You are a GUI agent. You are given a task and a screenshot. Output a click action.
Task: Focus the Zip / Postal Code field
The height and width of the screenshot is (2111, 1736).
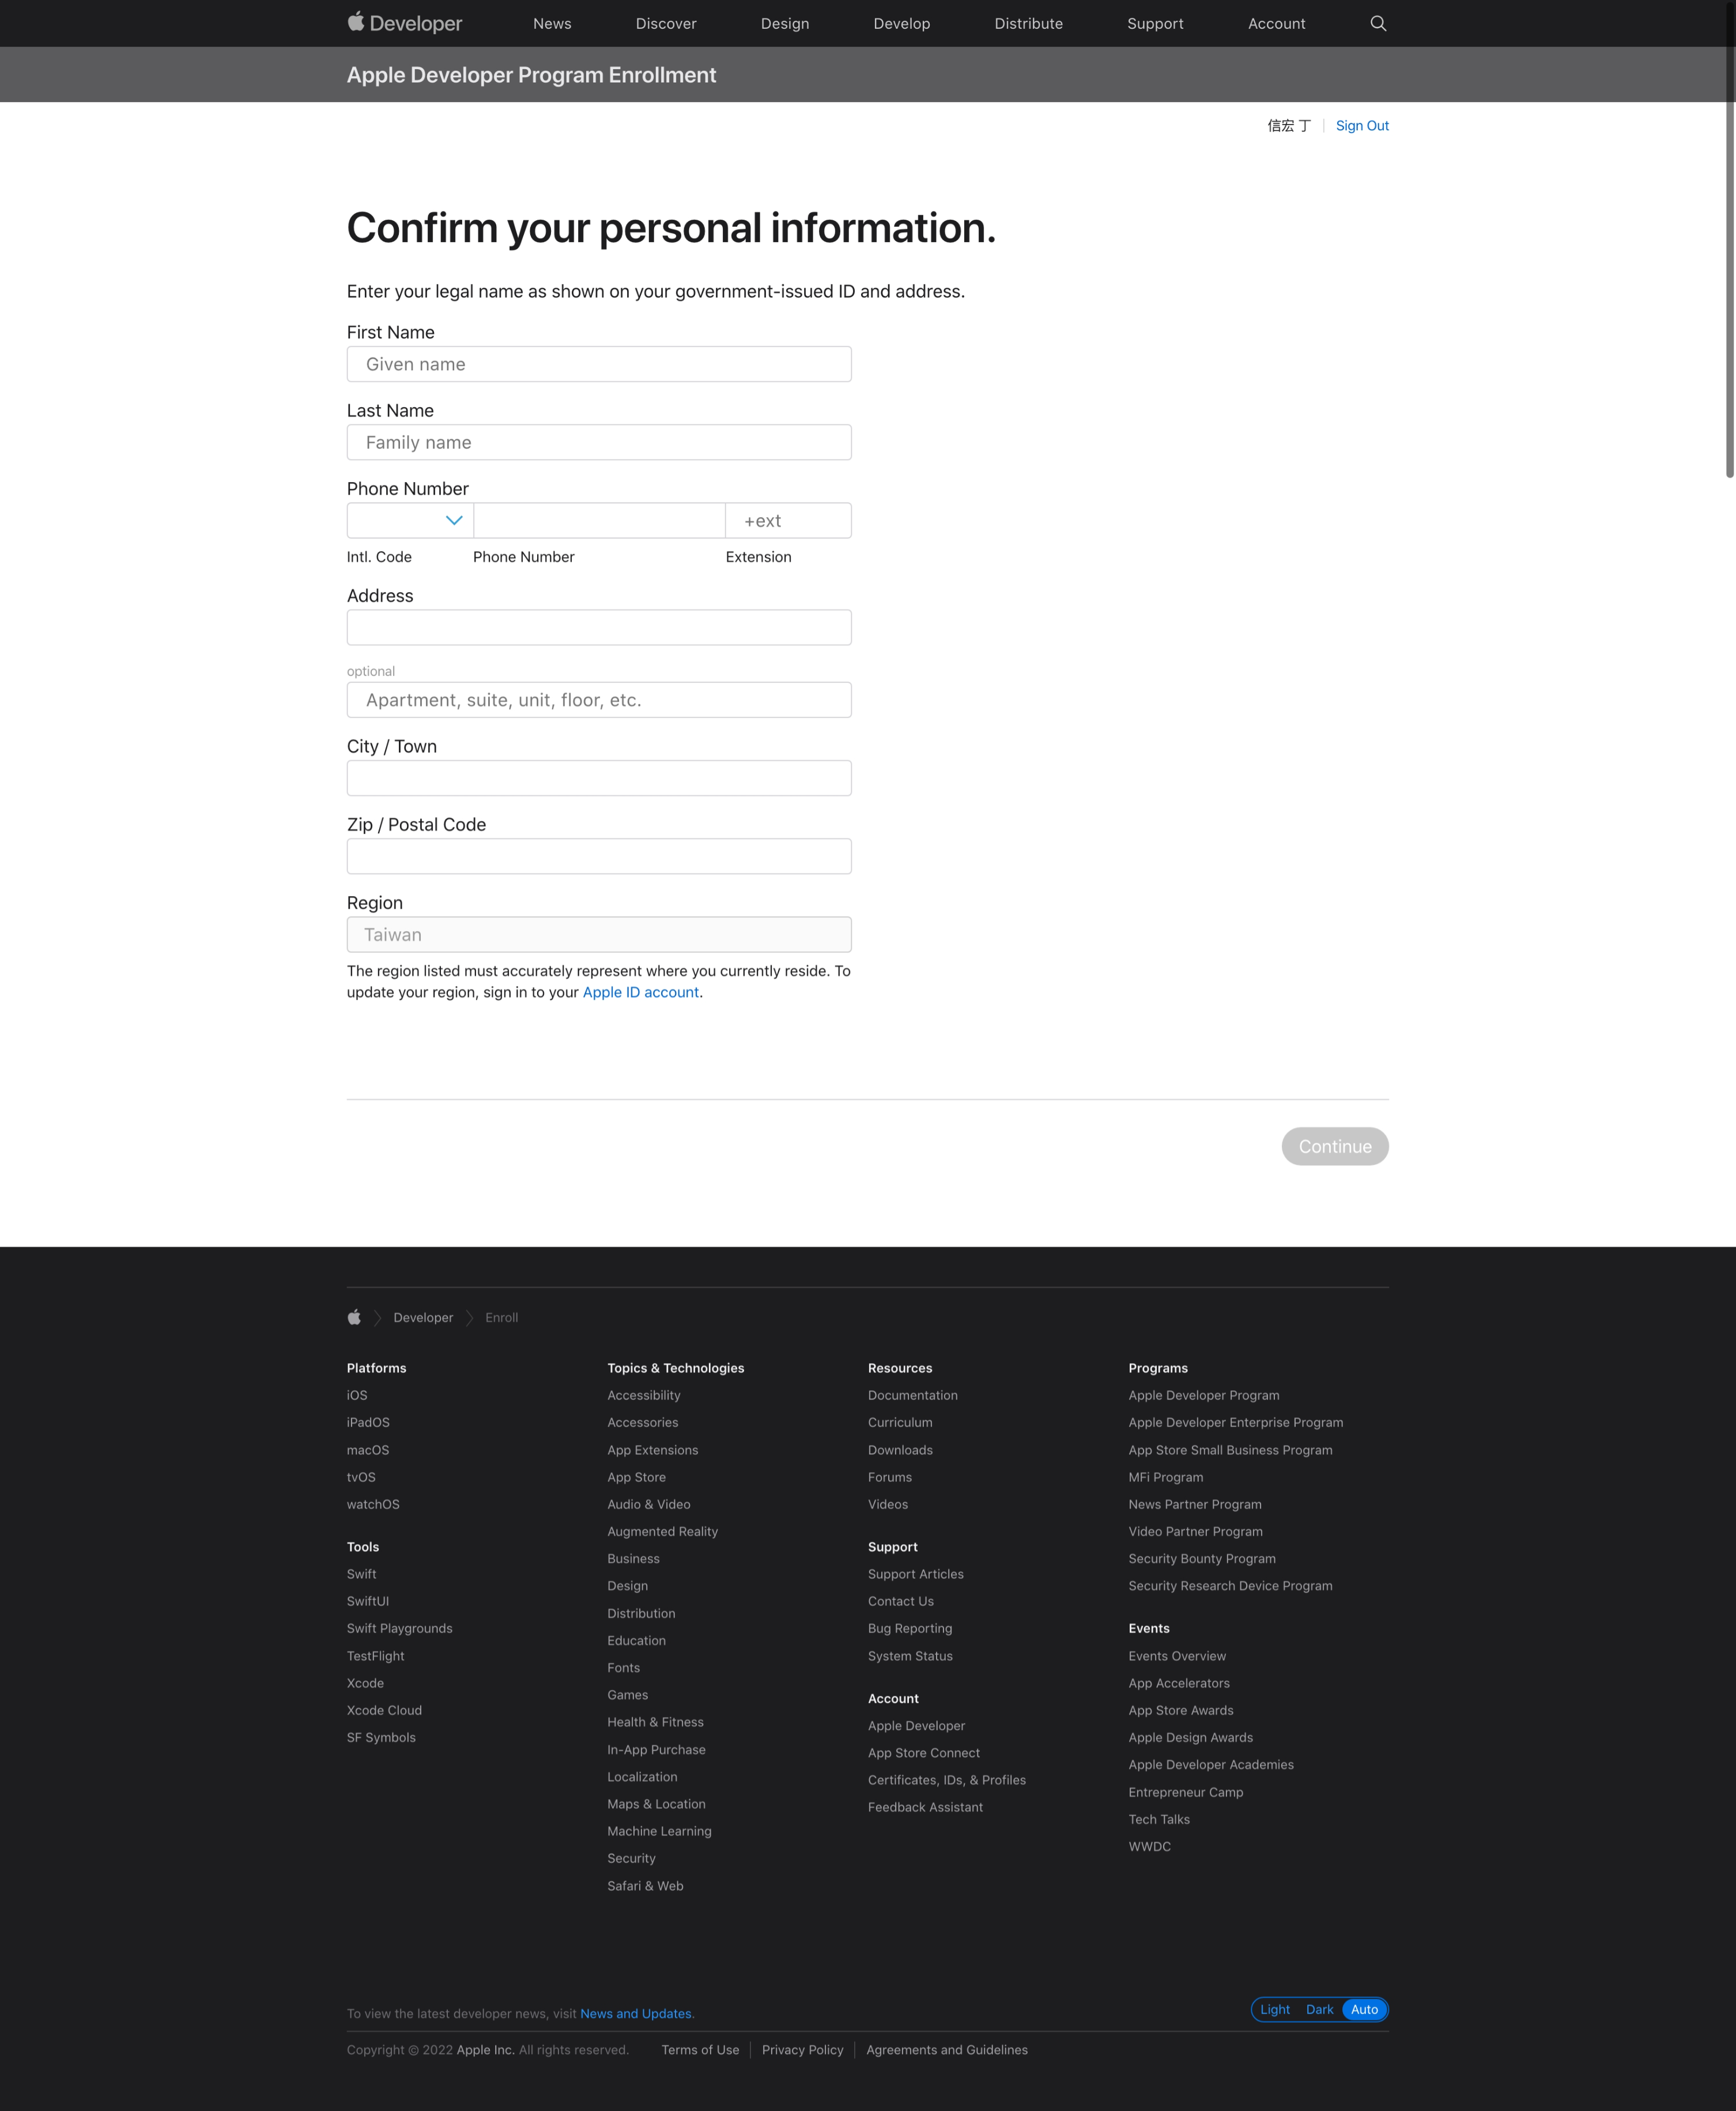pos(598,856)
